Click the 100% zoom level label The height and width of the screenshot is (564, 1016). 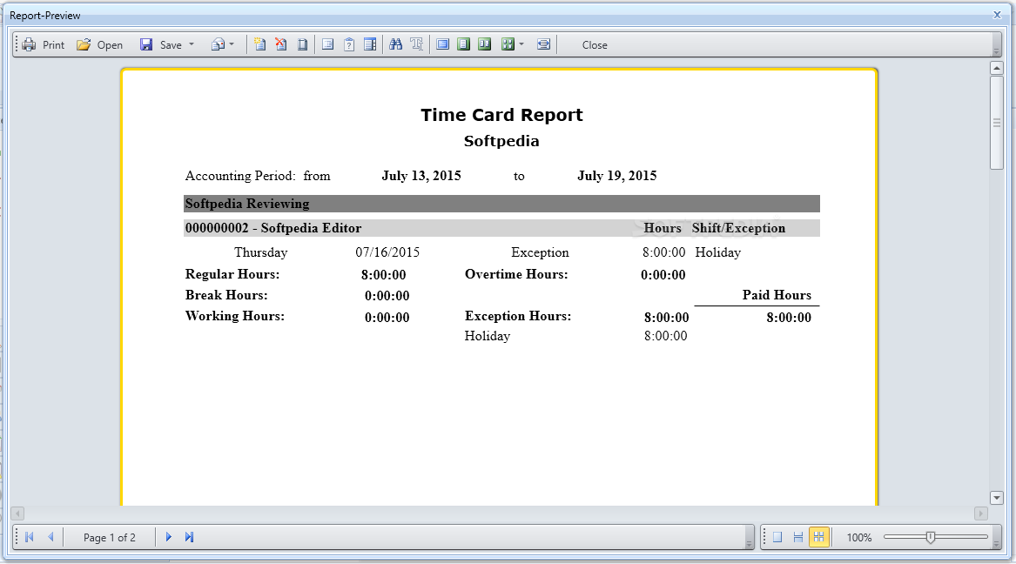point(859,537)
